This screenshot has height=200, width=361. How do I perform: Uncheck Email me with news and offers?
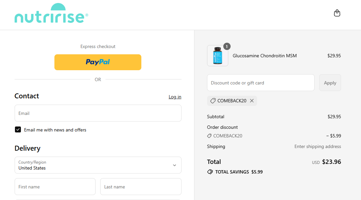(x=18, y=129)
